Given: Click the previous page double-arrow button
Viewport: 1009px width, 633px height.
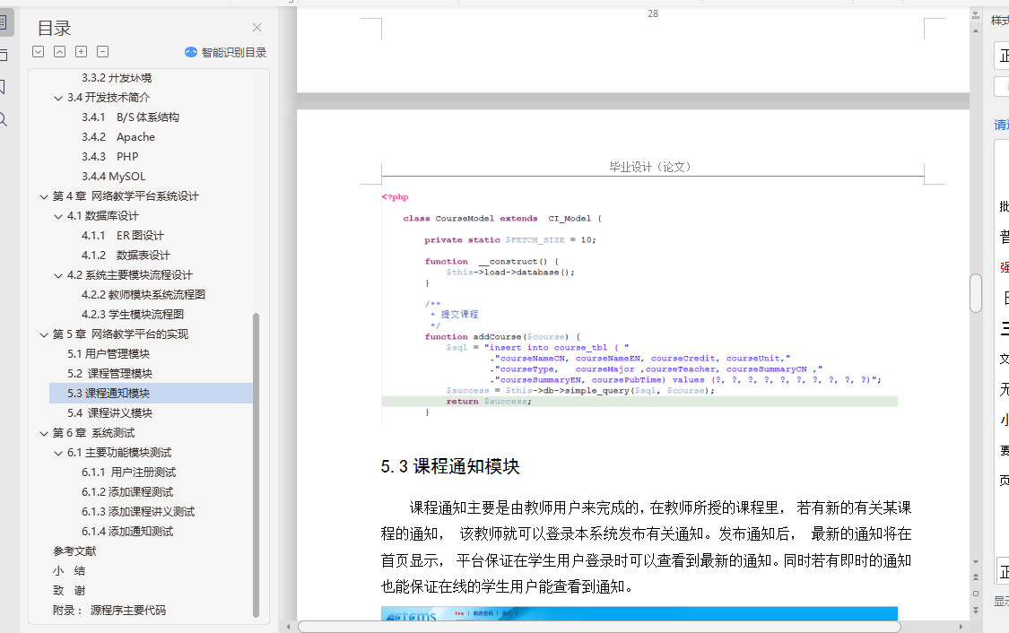Looking at the screenshot, I should click(976, 577).
